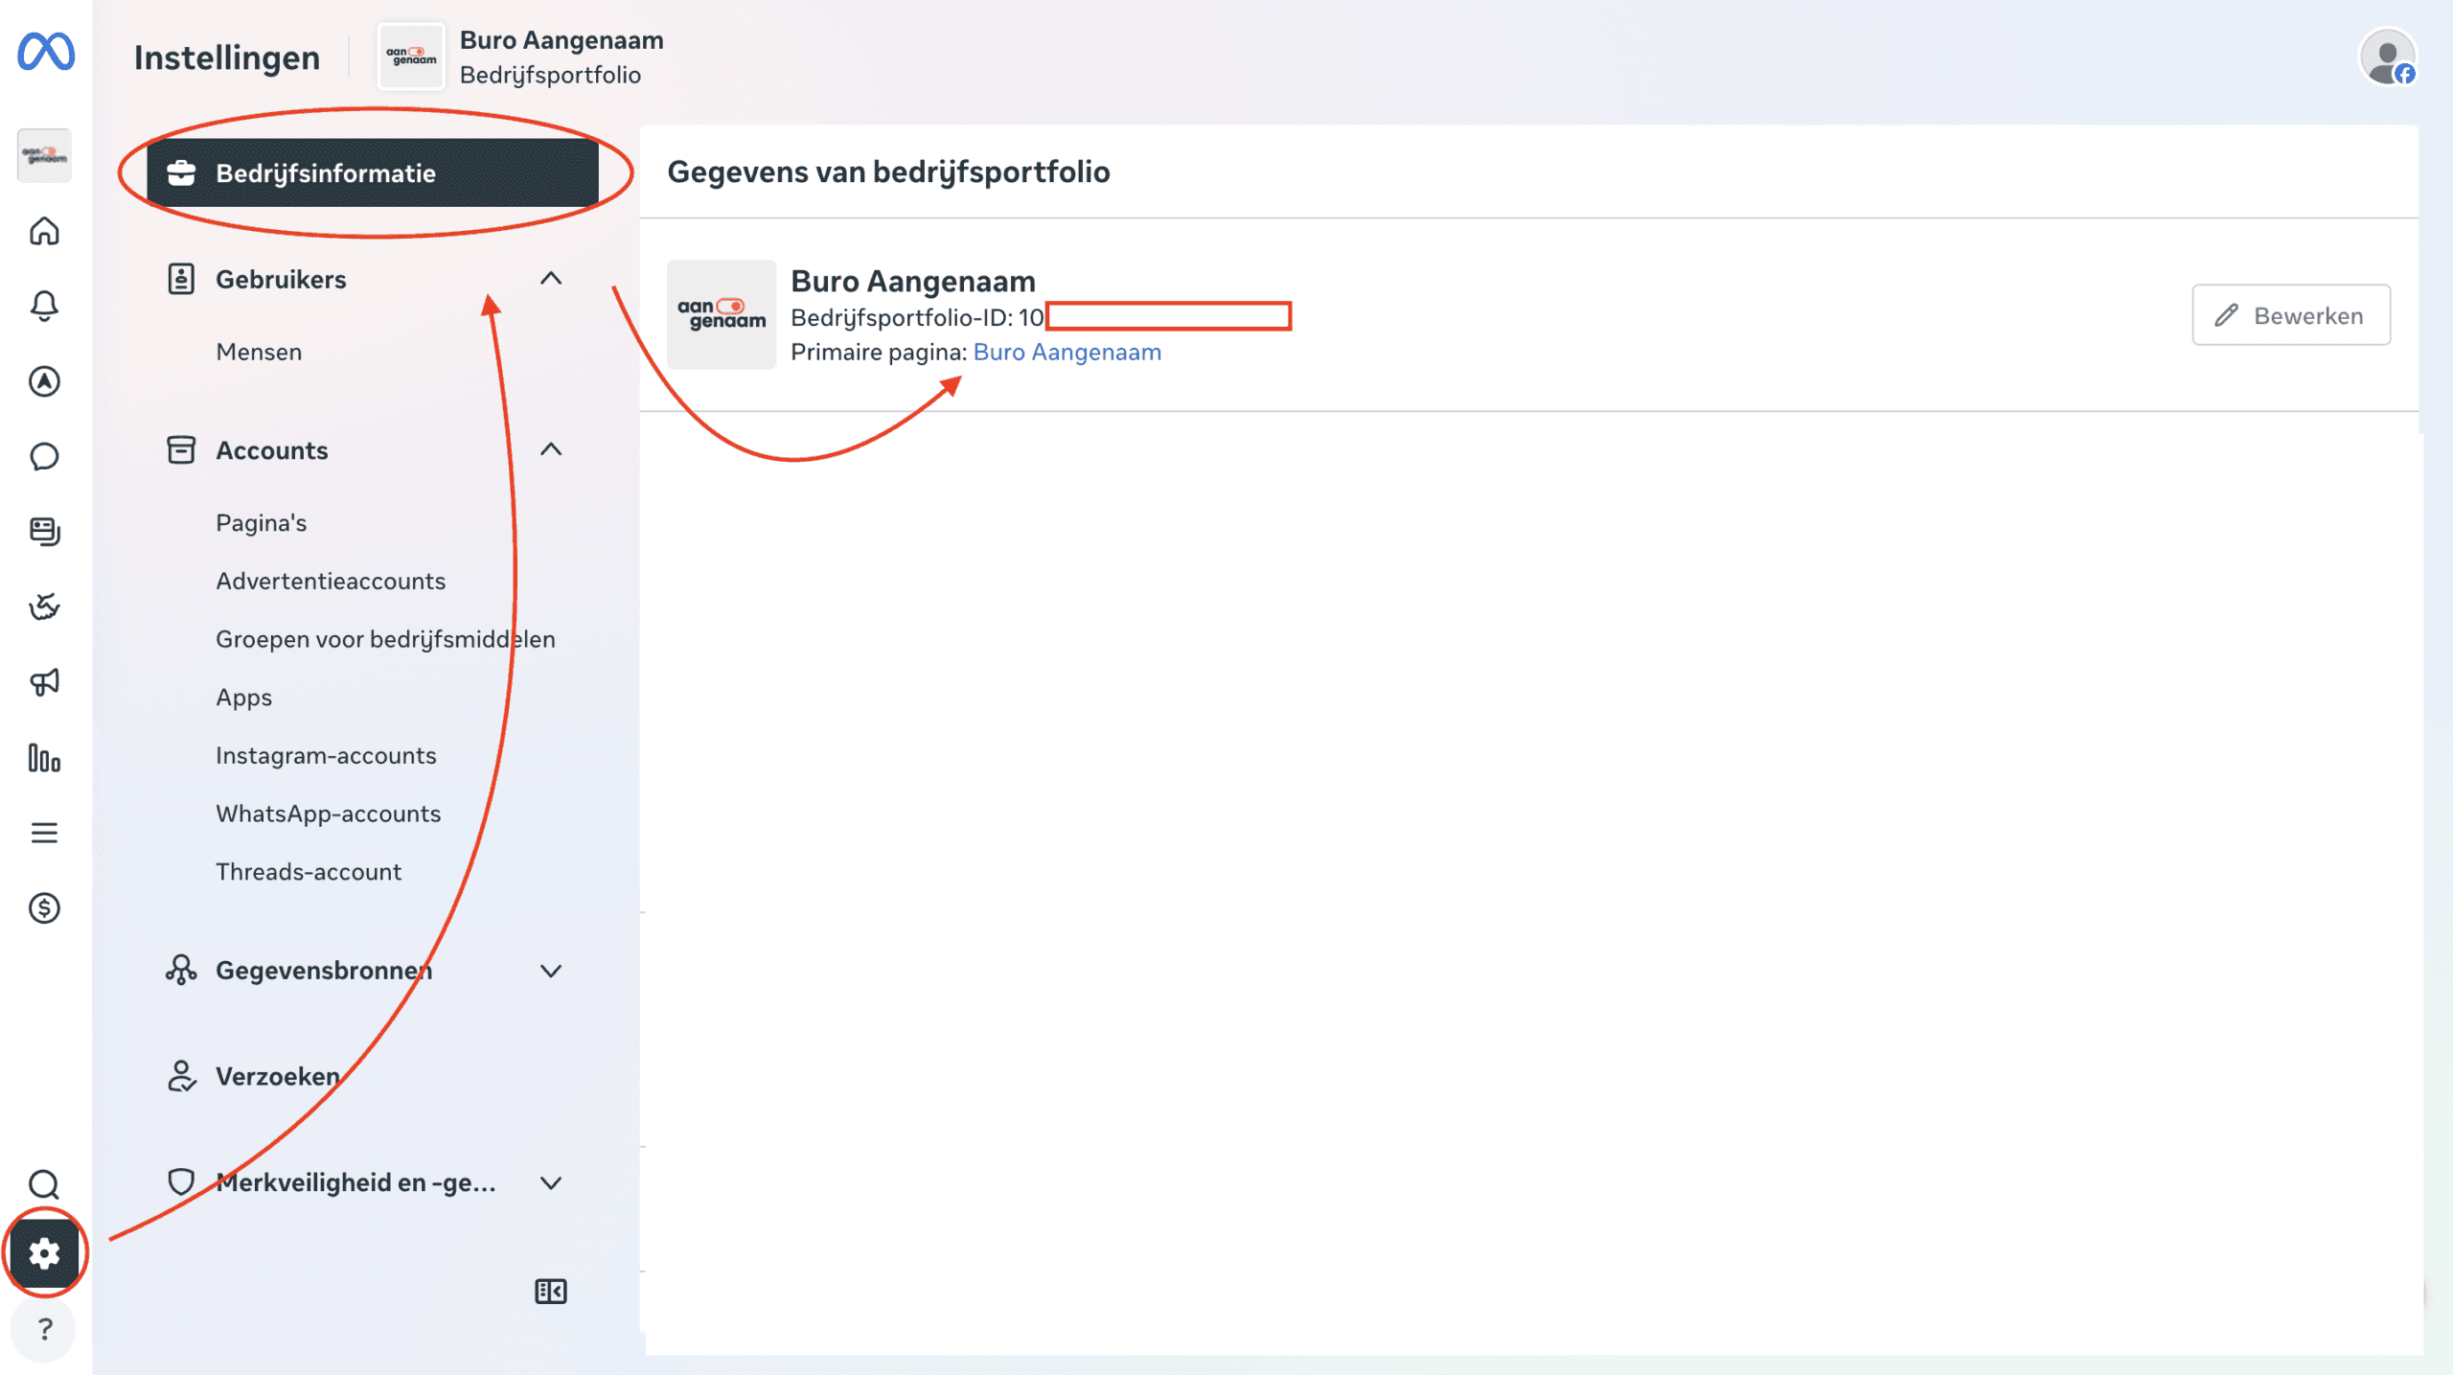Go to Advertentieaccounts
The image size is (2453, 1375).
pyautogui.click(x=331, y=581)
